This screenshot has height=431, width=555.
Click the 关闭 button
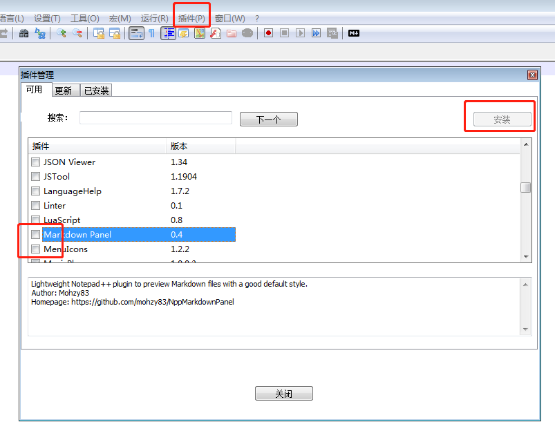pos(283,393)
